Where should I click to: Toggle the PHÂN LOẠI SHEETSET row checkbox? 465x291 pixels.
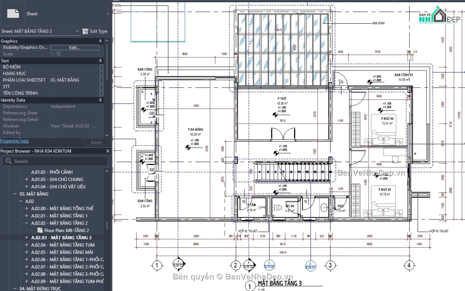pyautogui.click(x=102, y=80)
